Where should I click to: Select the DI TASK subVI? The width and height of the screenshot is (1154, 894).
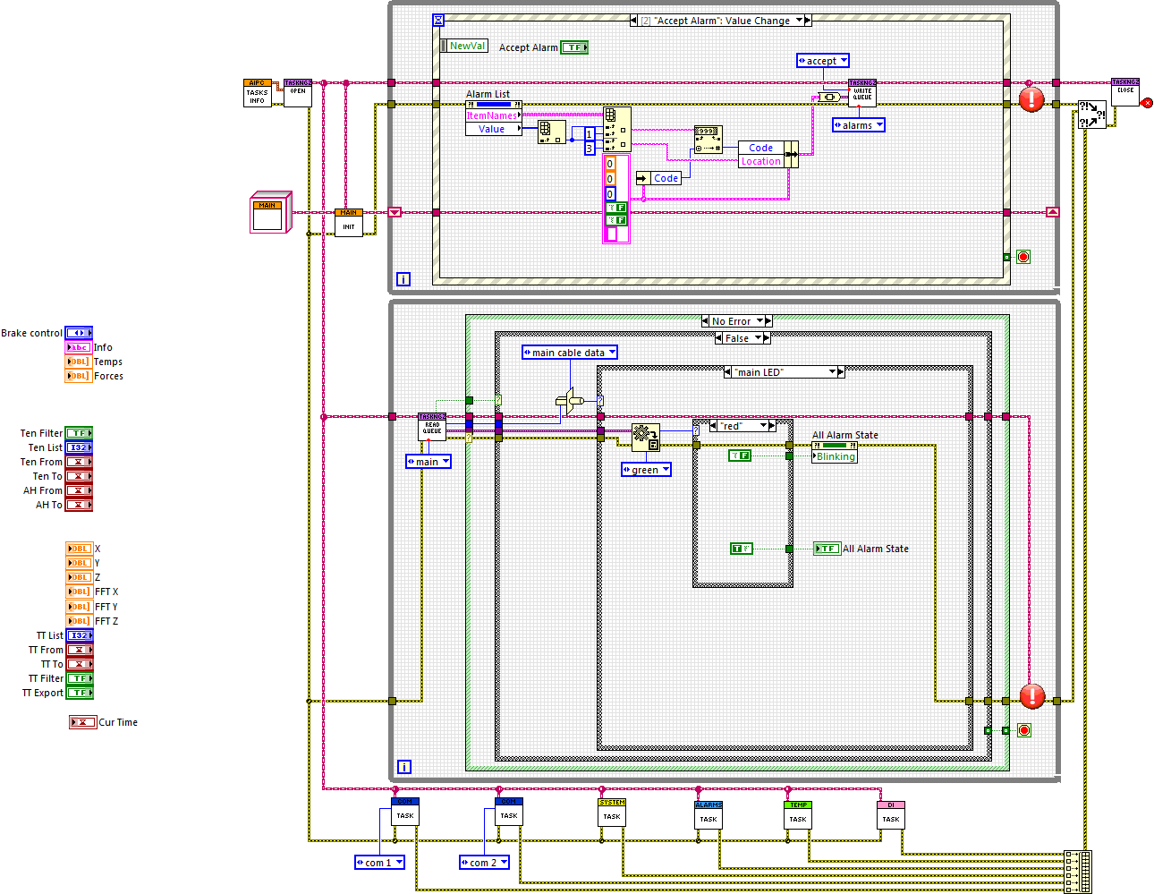(x=891, y=814)
